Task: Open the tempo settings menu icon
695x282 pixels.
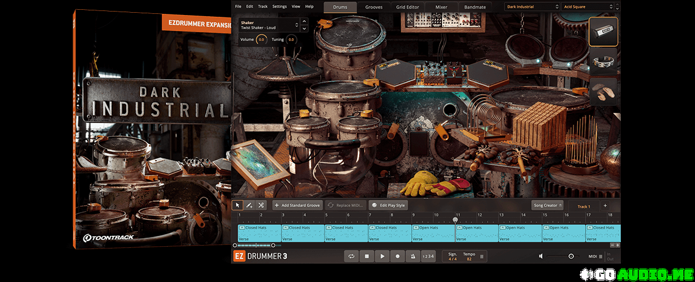Action: [x=482, y=256]
